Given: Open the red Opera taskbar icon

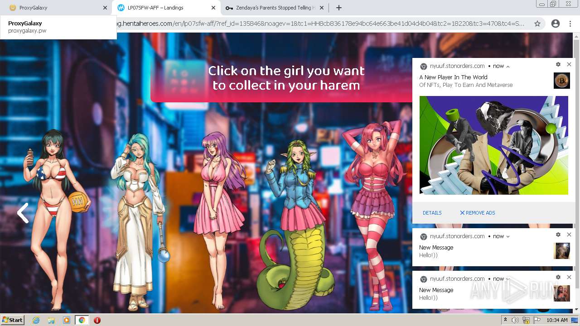Looking at the screenshot, I should pyautogui.click(x=97, y=320).
